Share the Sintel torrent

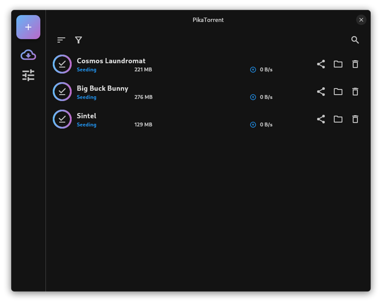click(321, 119)
